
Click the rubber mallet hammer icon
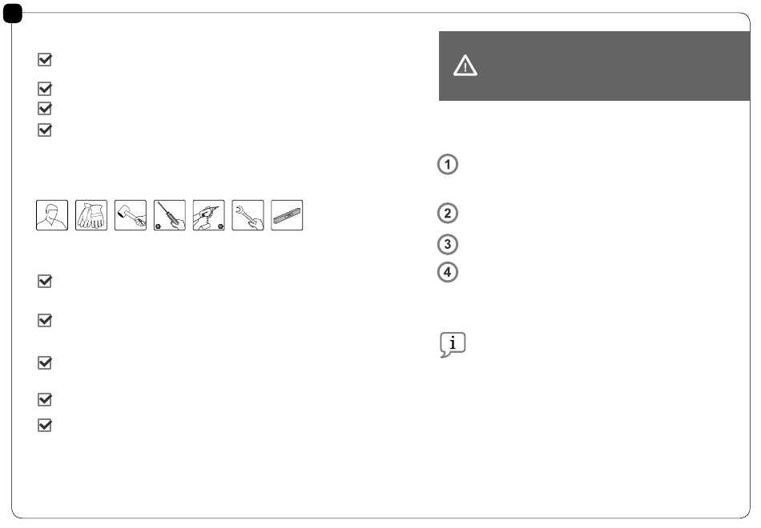tap(131, 215)
